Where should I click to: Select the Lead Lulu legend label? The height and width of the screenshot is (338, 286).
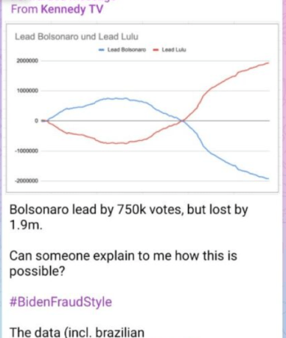[174, 49]
